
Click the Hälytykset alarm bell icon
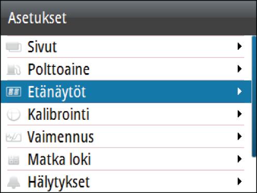click(x=13, y=183)
